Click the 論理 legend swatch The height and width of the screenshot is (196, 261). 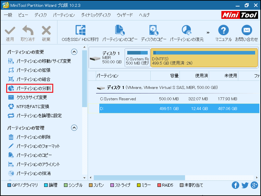click(x=46, y=185)
